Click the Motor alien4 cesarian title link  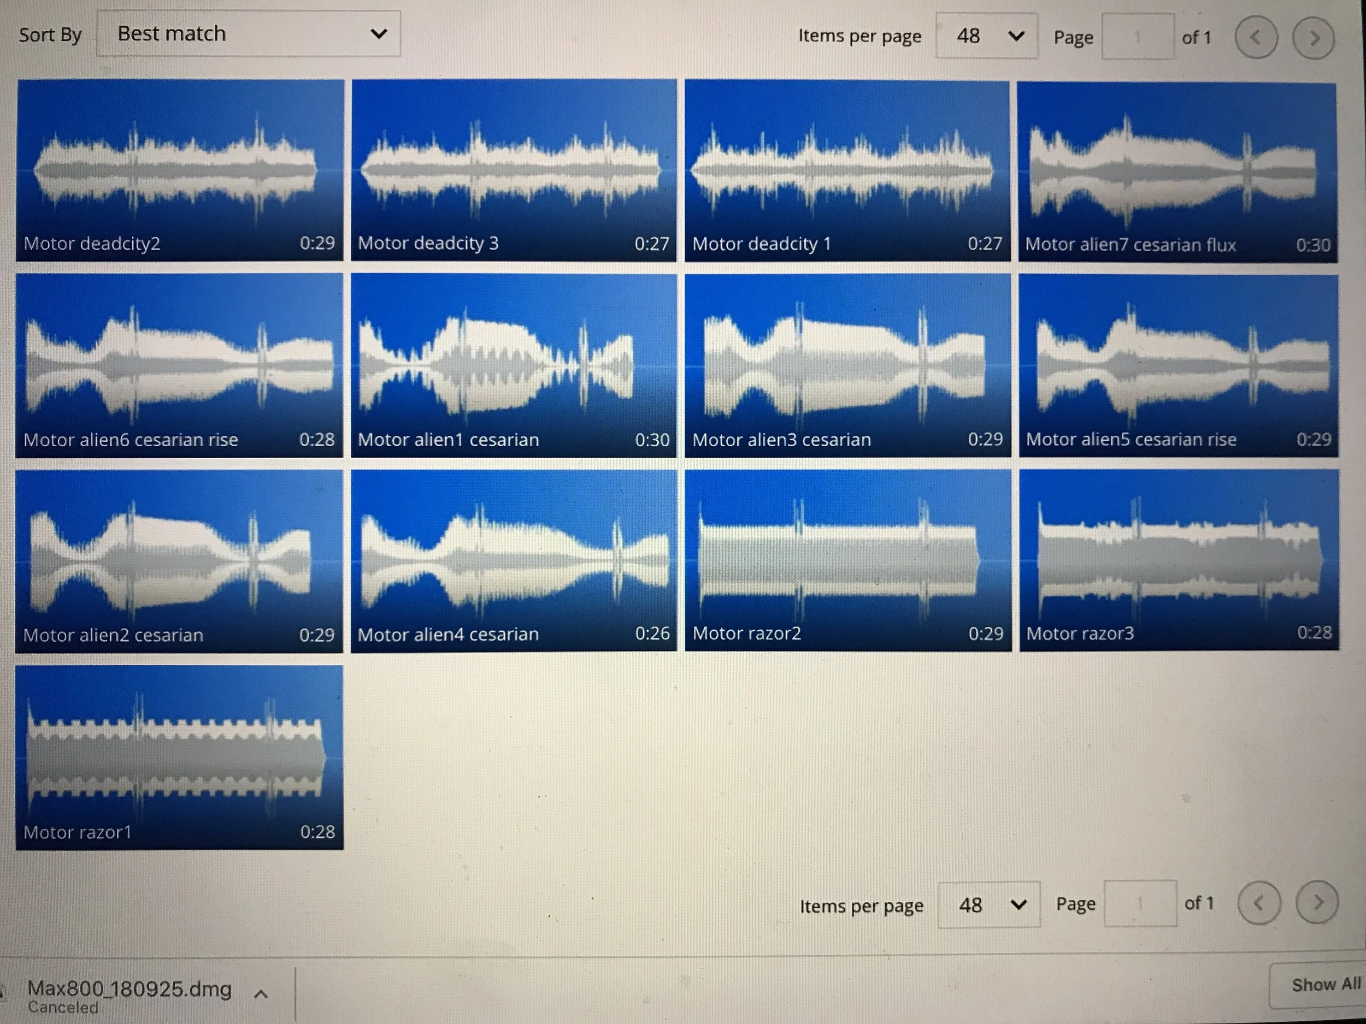[448, 635]
